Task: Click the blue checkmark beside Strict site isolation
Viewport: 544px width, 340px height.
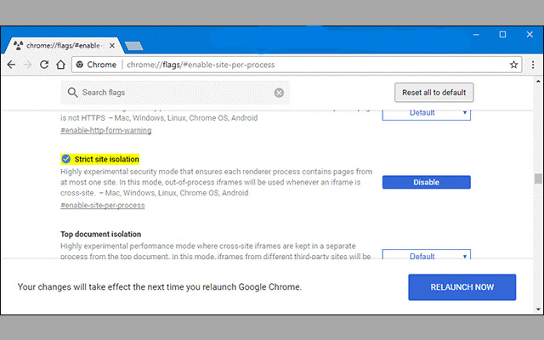Action: [x=66, y=159]
